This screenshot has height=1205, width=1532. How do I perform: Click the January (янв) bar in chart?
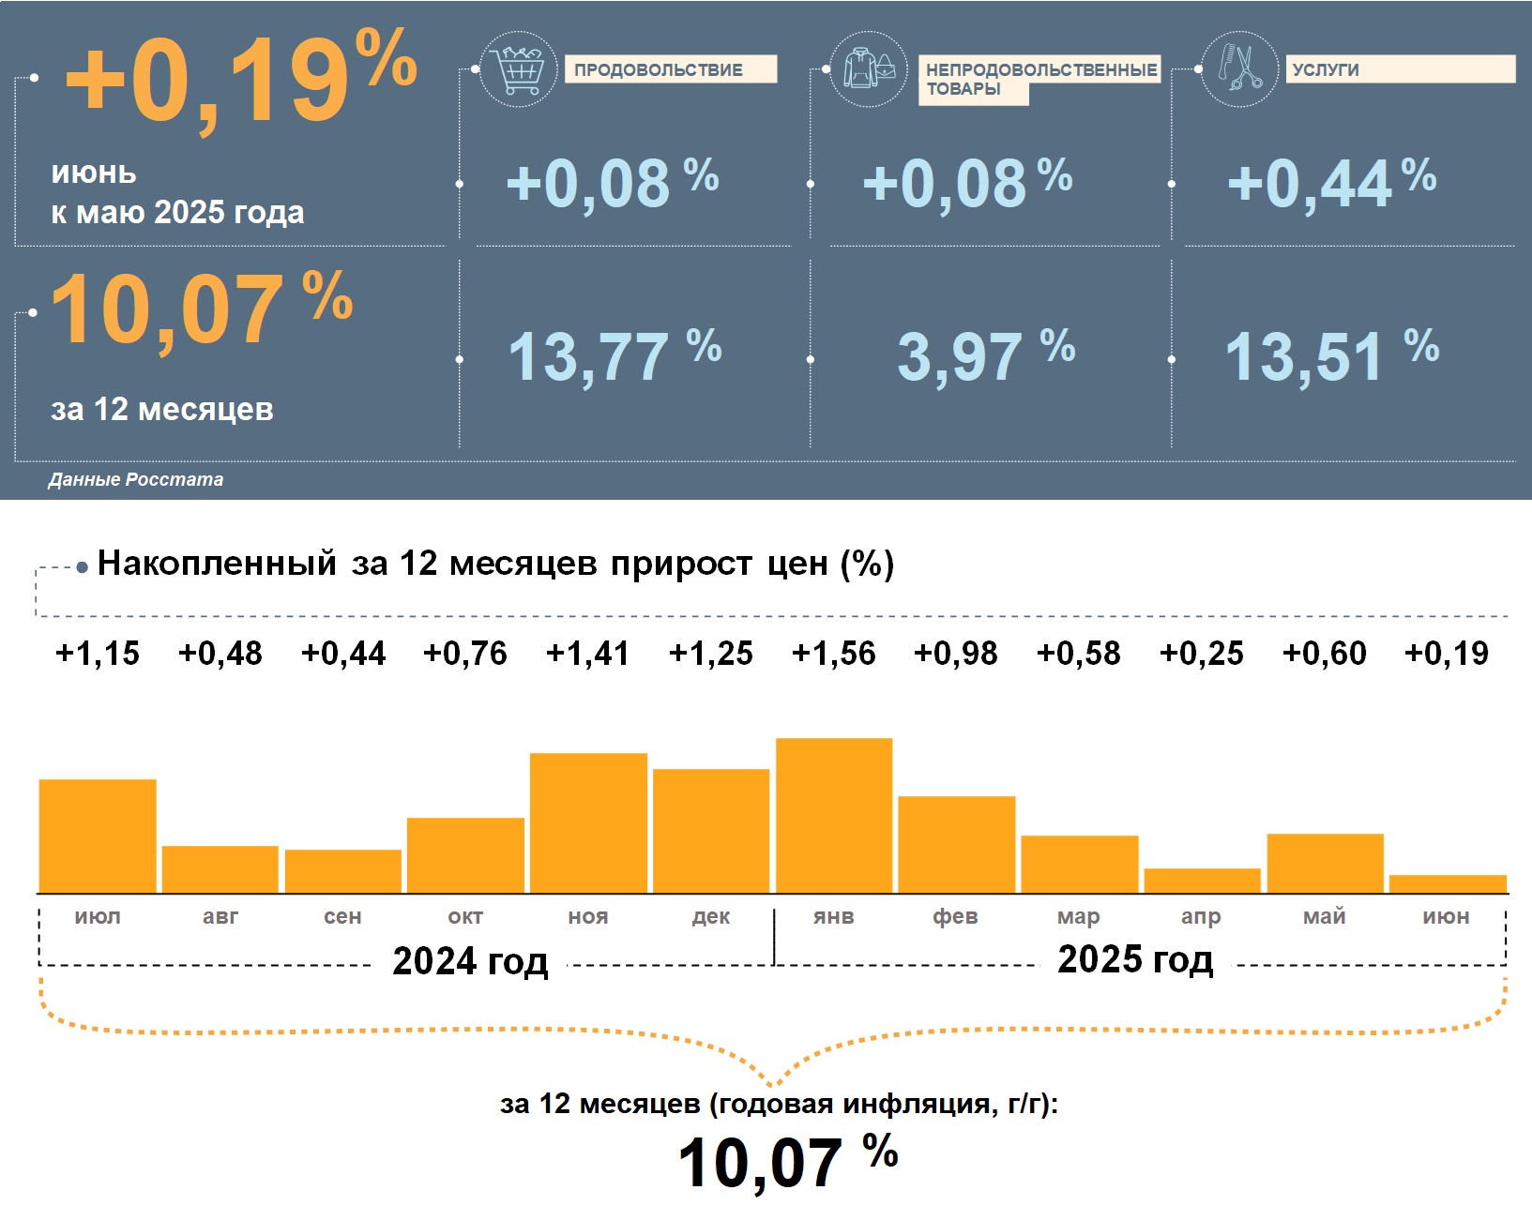point(834,815)
